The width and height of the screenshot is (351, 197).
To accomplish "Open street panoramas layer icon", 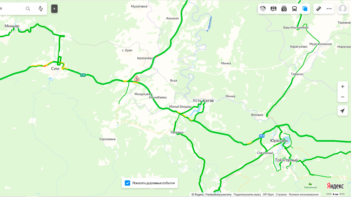I will (273, 9).
